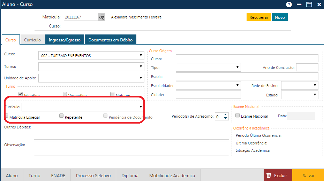The image size is (324, 181).
Task: Go to the Ingresso/Egresso tab
Action: [x=65, y=40]
